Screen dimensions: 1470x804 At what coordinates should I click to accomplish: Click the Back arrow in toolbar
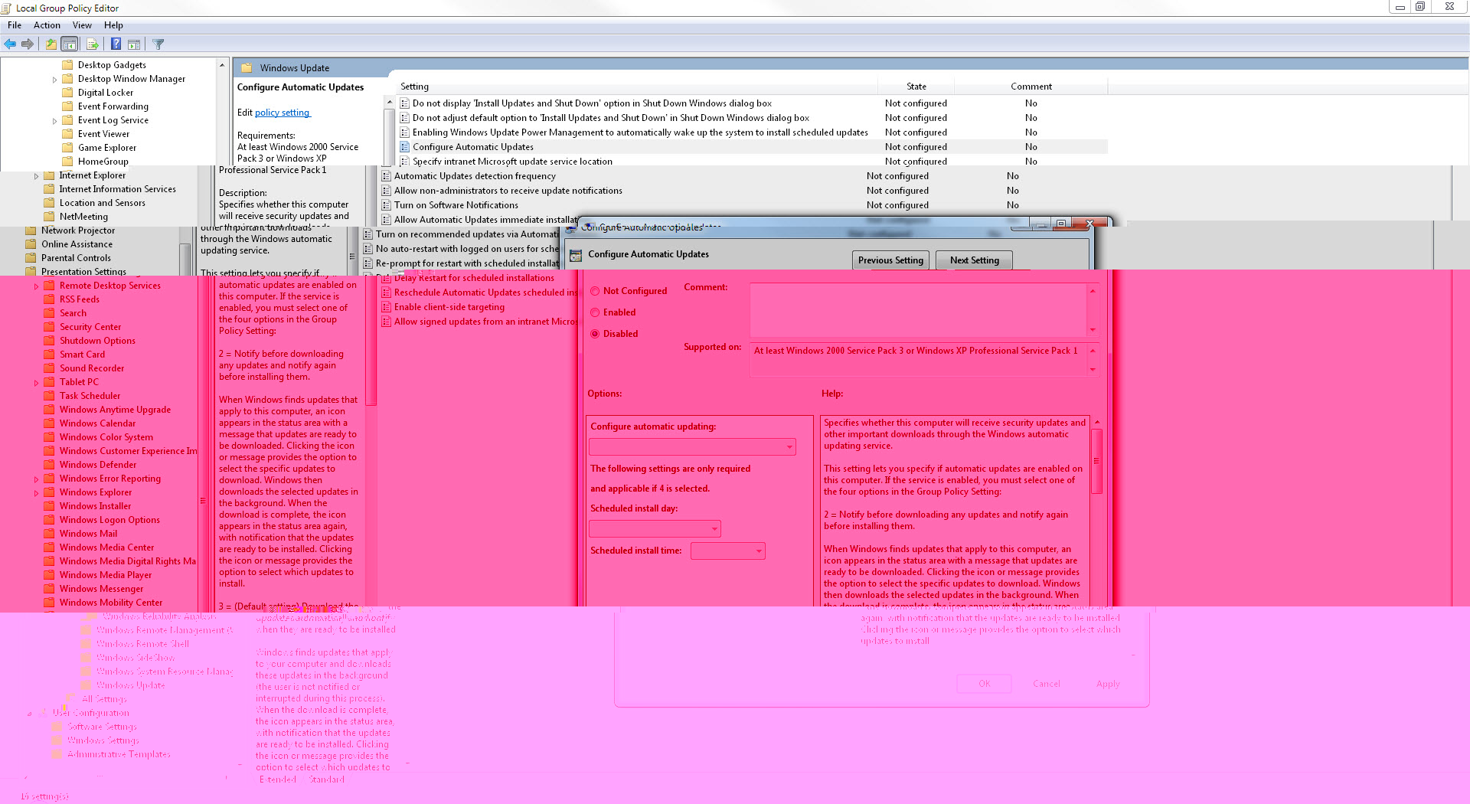click(x=10, y=44)
